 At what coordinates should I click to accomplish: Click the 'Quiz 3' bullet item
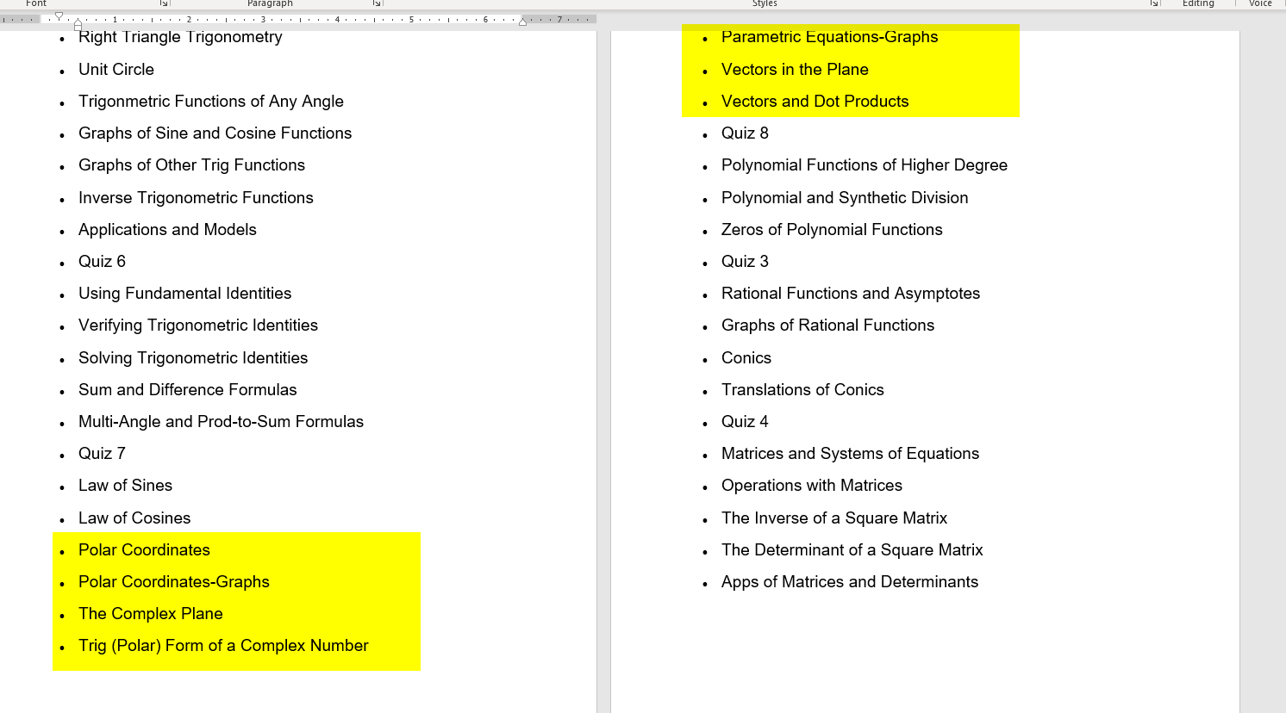coord(745,262)
